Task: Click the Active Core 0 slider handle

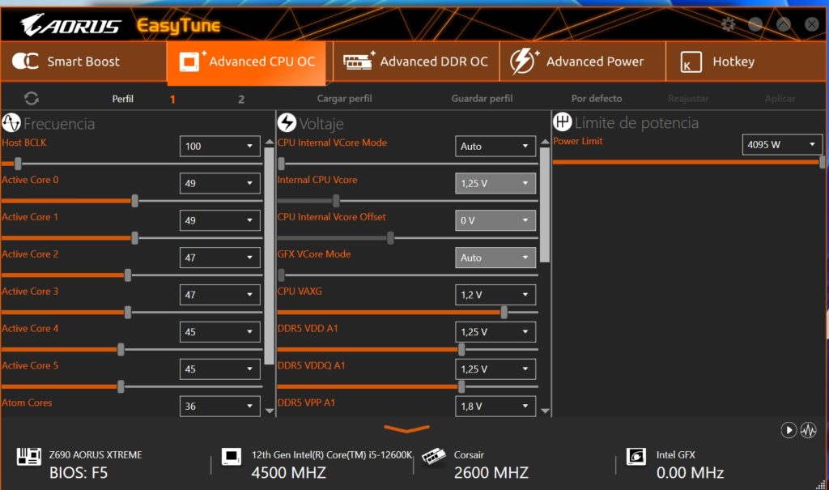Action: 135,201
